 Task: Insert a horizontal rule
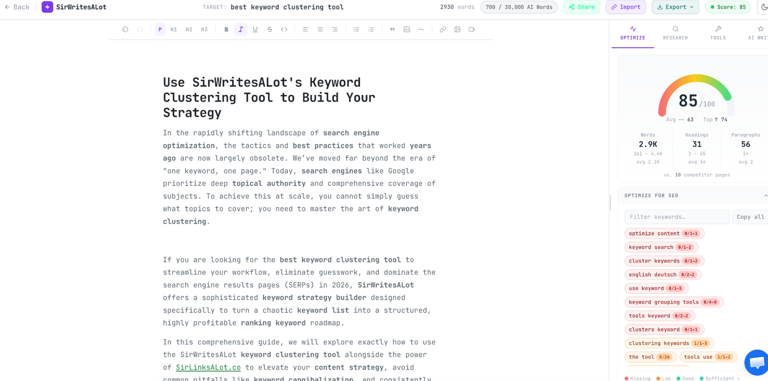pos(421,29)
